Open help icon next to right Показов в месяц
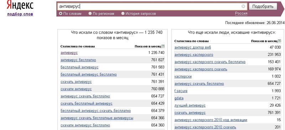The height and width of the screenshot is (130, 285). coord(279,41)
